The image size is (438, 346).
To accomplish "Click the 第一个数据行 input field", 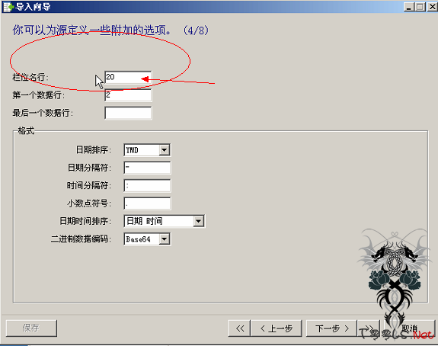I will coord(128,95).
